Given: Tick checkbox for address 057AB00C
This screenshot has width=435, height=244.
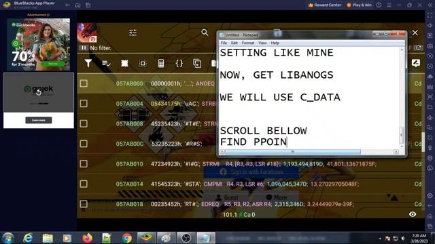Looking at the screenshot, I should pyautogui.click(x=84, y=144).
